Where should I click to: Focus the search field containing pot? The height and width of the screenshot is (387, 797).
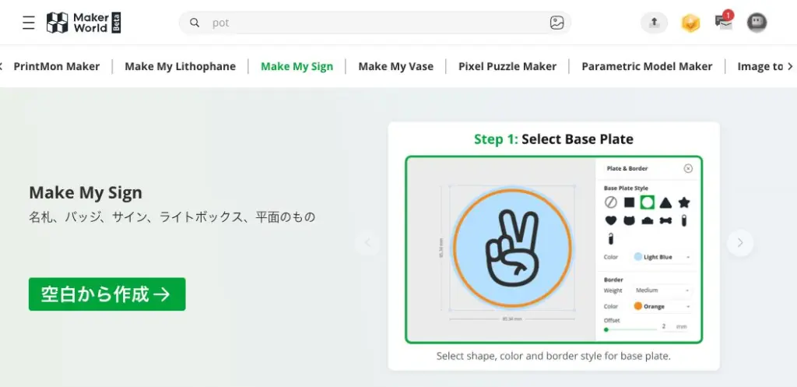tap(374, 23)
